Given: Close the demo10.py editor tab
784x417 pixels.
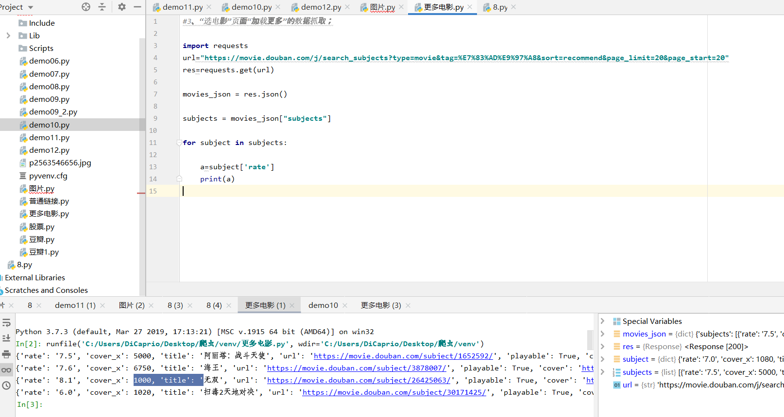Looking at the screenshot, I should (278, 7).
